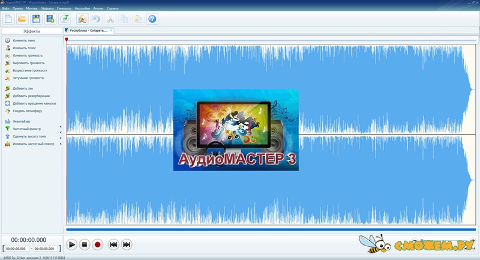Open the Файл menu
The height and width of the screenshot is (260, 480).
click(5, 8)
